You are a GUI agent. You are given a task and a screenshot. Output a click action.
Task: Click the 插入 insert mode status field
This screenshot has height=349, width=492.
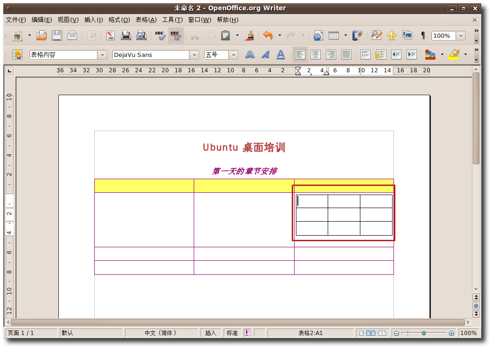pos(211,333)
